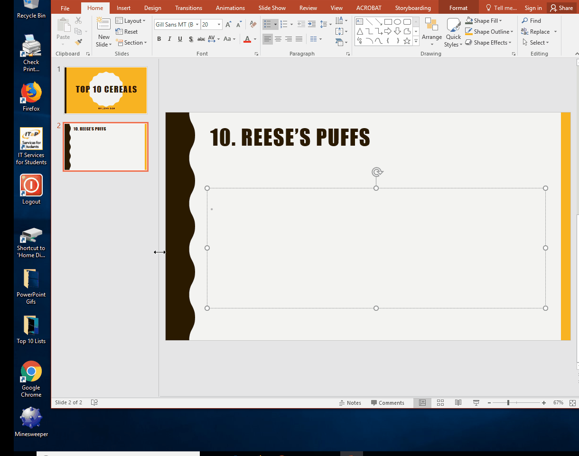
Task: Select the Google Chrome desktop shortcut
Action: (31, 379)
